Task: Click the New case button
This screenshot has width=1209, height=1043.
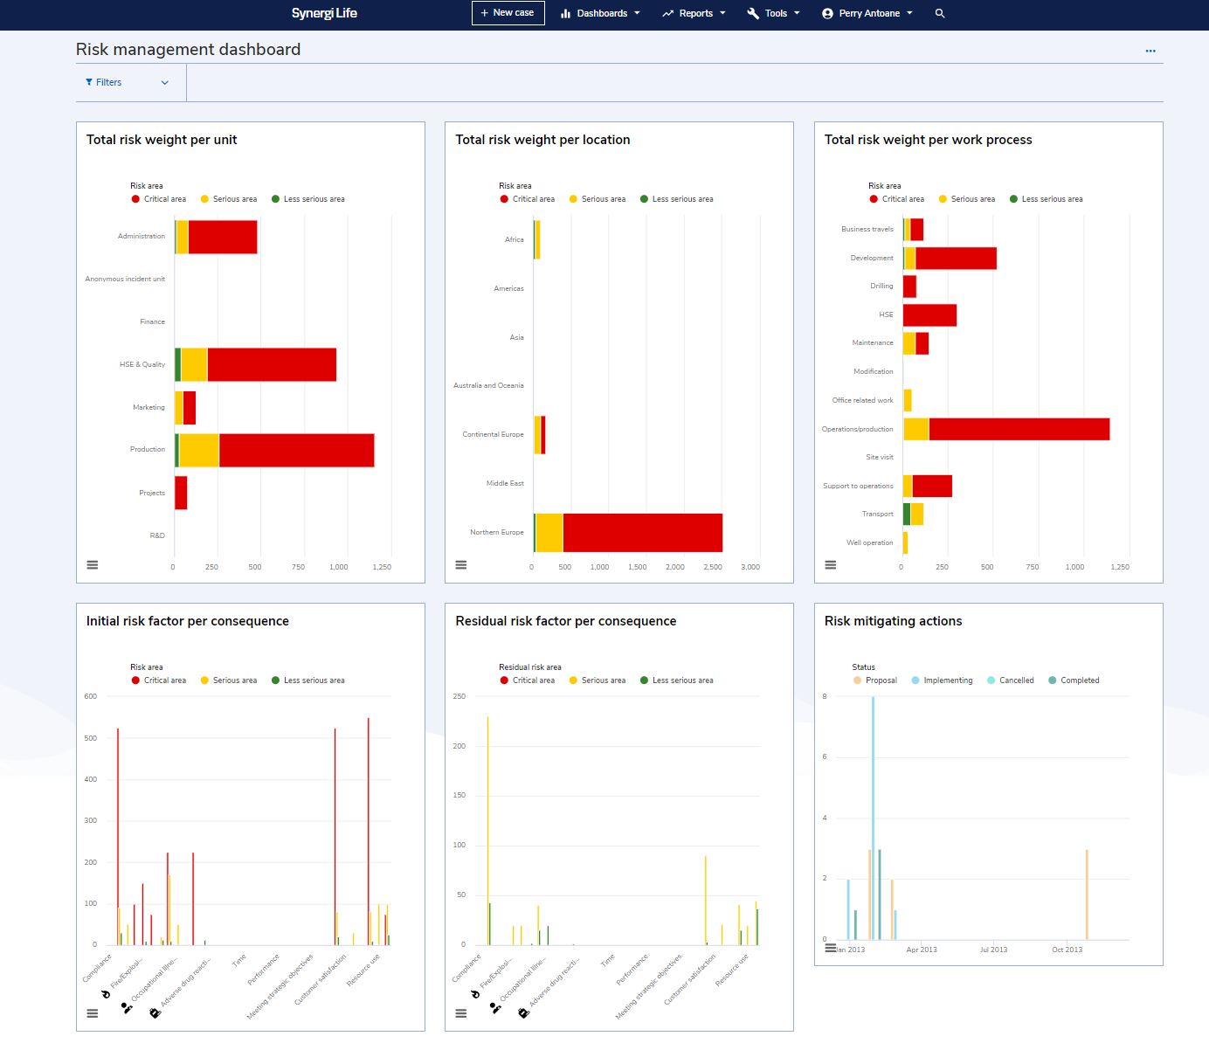Action: click(508, 13)
